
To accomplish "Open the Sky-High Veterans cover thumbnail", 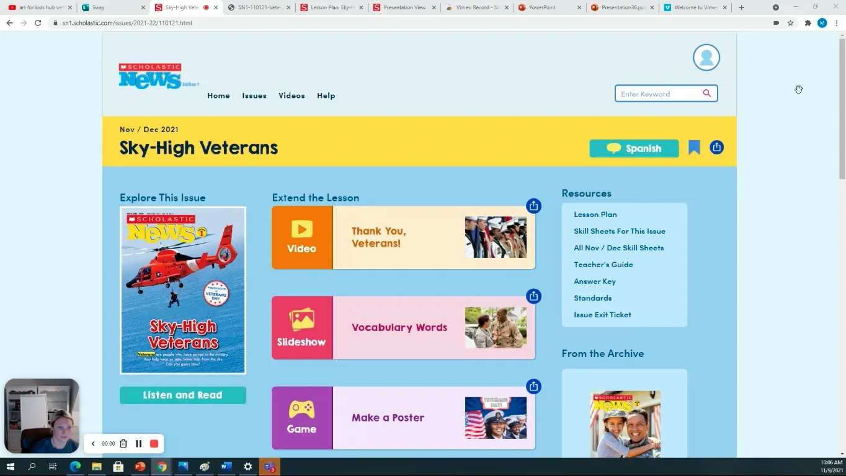I will coord(183,291).
